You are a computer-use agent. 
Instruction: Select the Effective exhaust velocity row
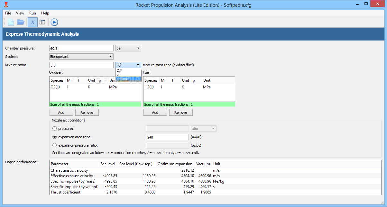(x=215, y=176)
